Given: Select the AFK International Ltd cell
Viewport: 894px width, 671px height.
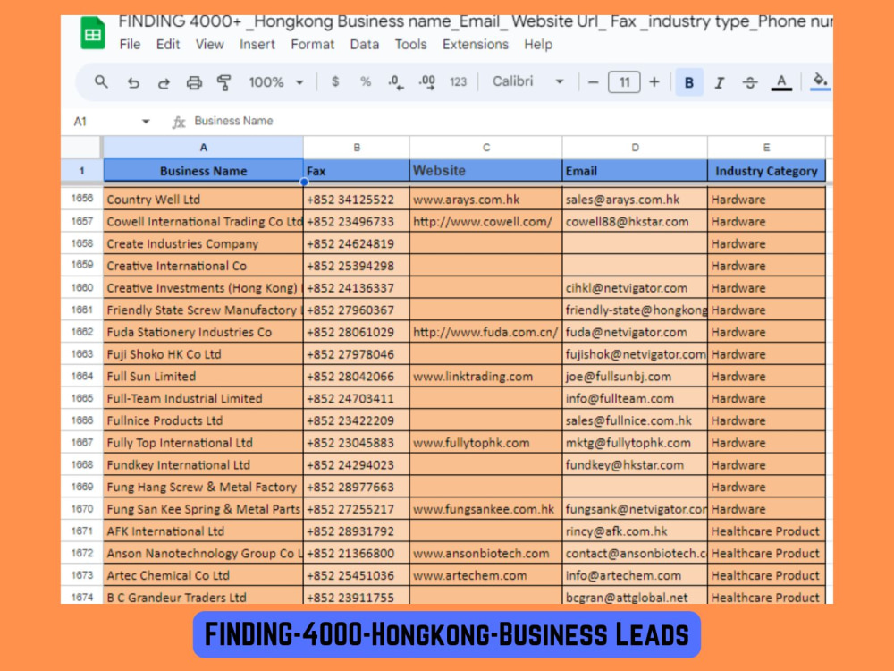Looking at the screenshot, I should [203, 531].
